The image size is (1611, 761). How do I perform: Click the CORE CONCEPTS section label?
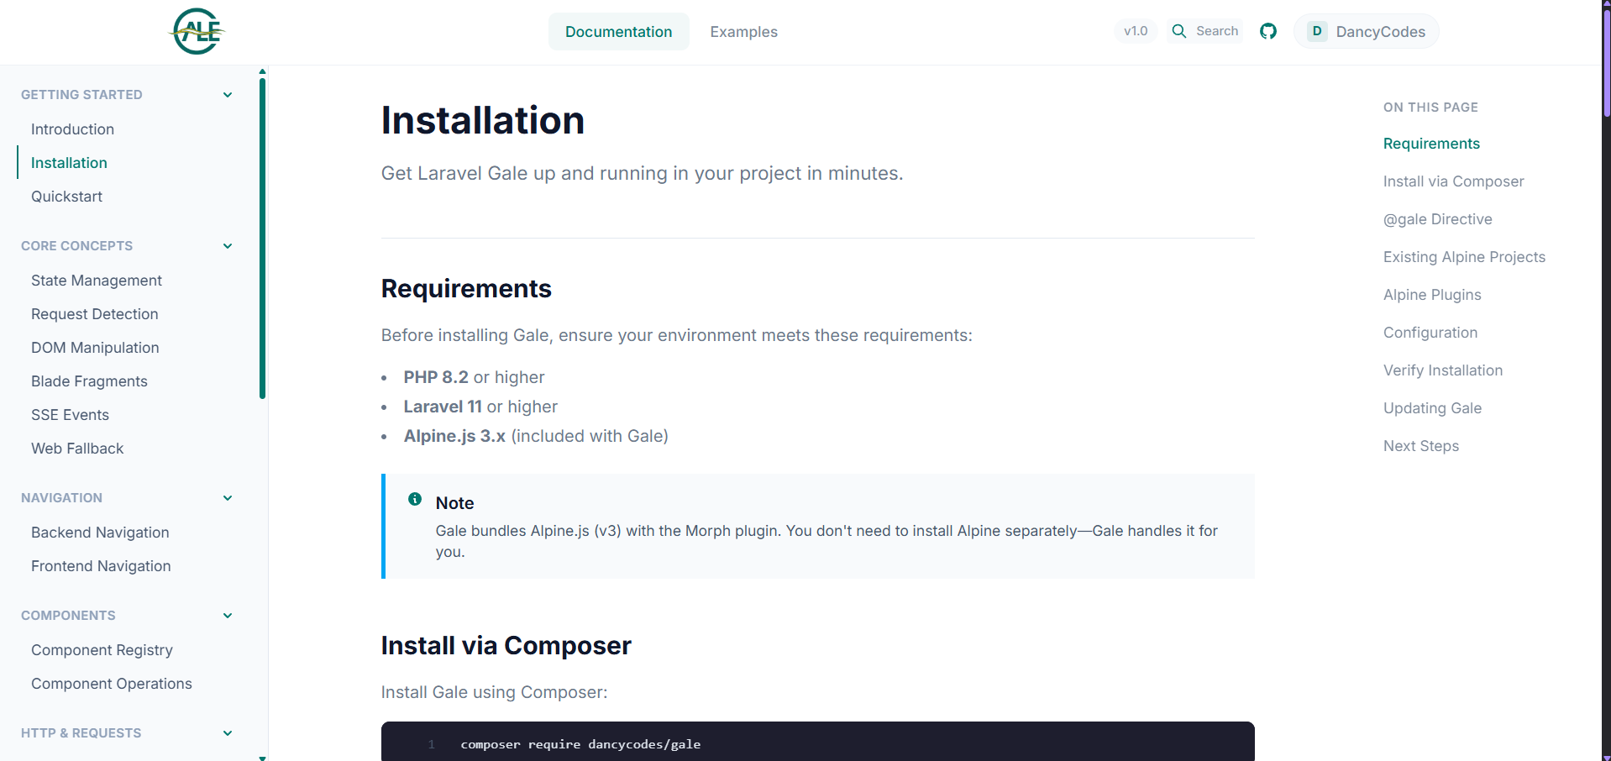tap(76, 246)
